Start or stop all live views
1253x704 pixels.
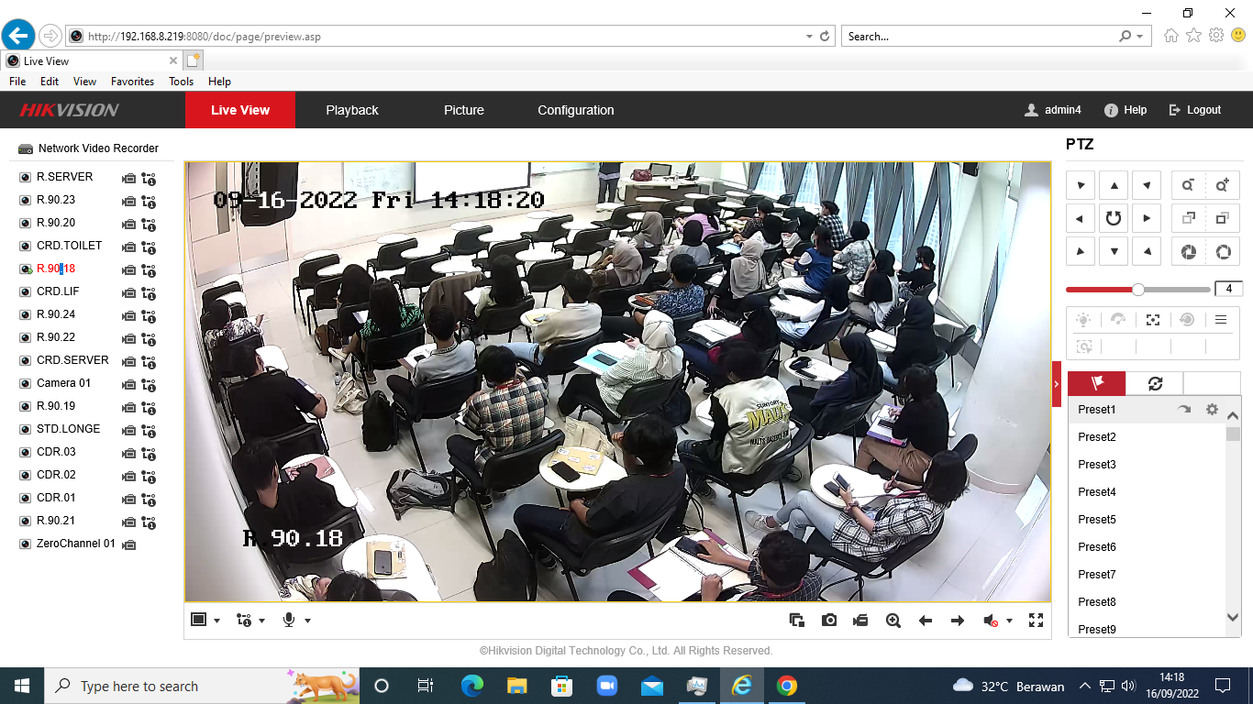tap(797, 621)
